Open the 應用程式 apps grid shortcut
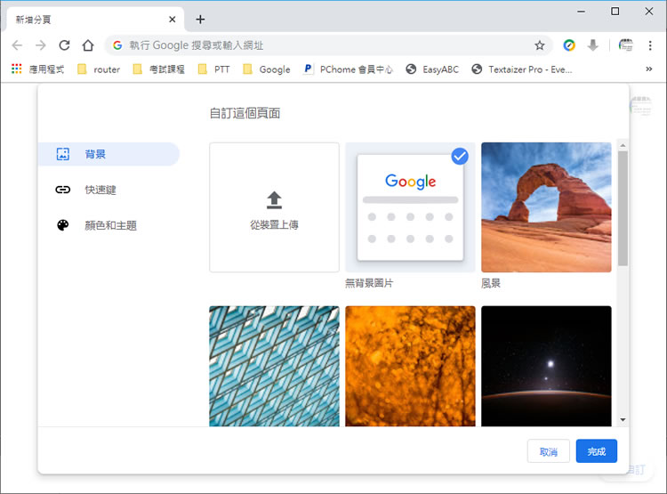This screenshot has height=494, width=667. coord(38,69)
